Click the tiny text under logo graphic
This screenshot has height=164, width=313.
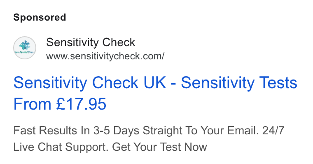25,52
